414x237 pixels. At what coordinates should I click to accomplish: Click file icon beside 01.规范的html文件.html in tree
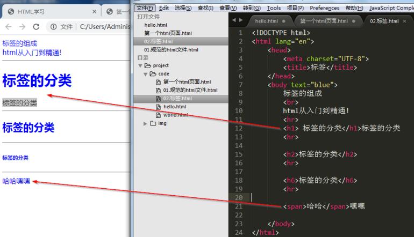tap(158, 91)
